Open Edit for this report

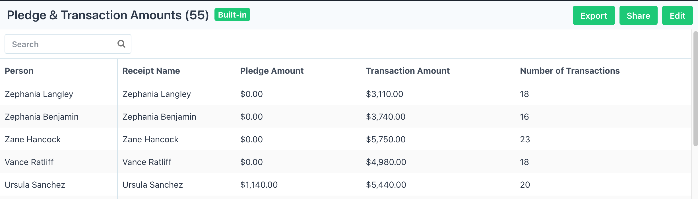tap(677, 15)
